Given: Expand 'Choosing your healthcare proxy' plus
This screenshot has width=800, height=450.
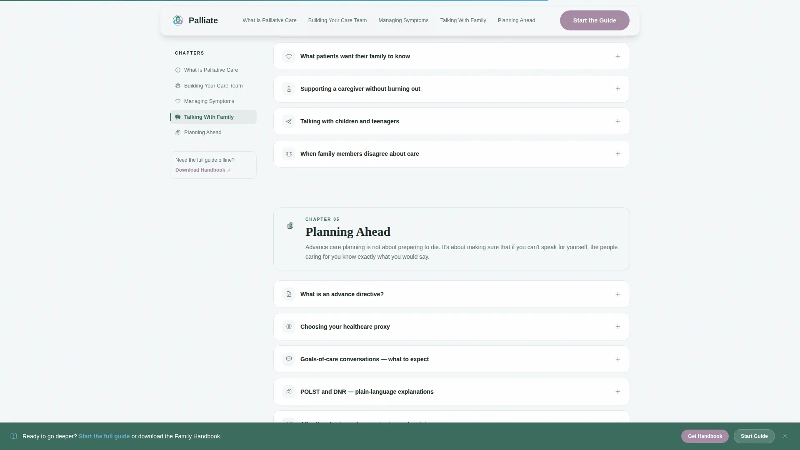Looking at the screenshot, I should coord(618,327).
